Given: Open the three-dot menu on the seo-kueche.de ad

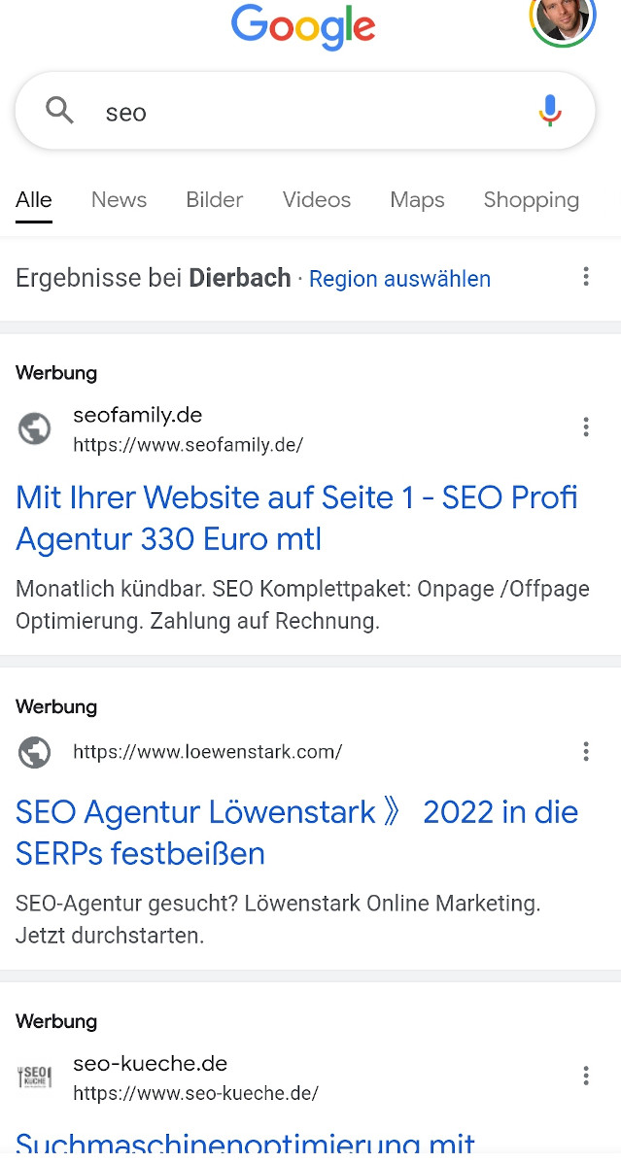Looking at the screenshot, I should tap(586, 1076).
